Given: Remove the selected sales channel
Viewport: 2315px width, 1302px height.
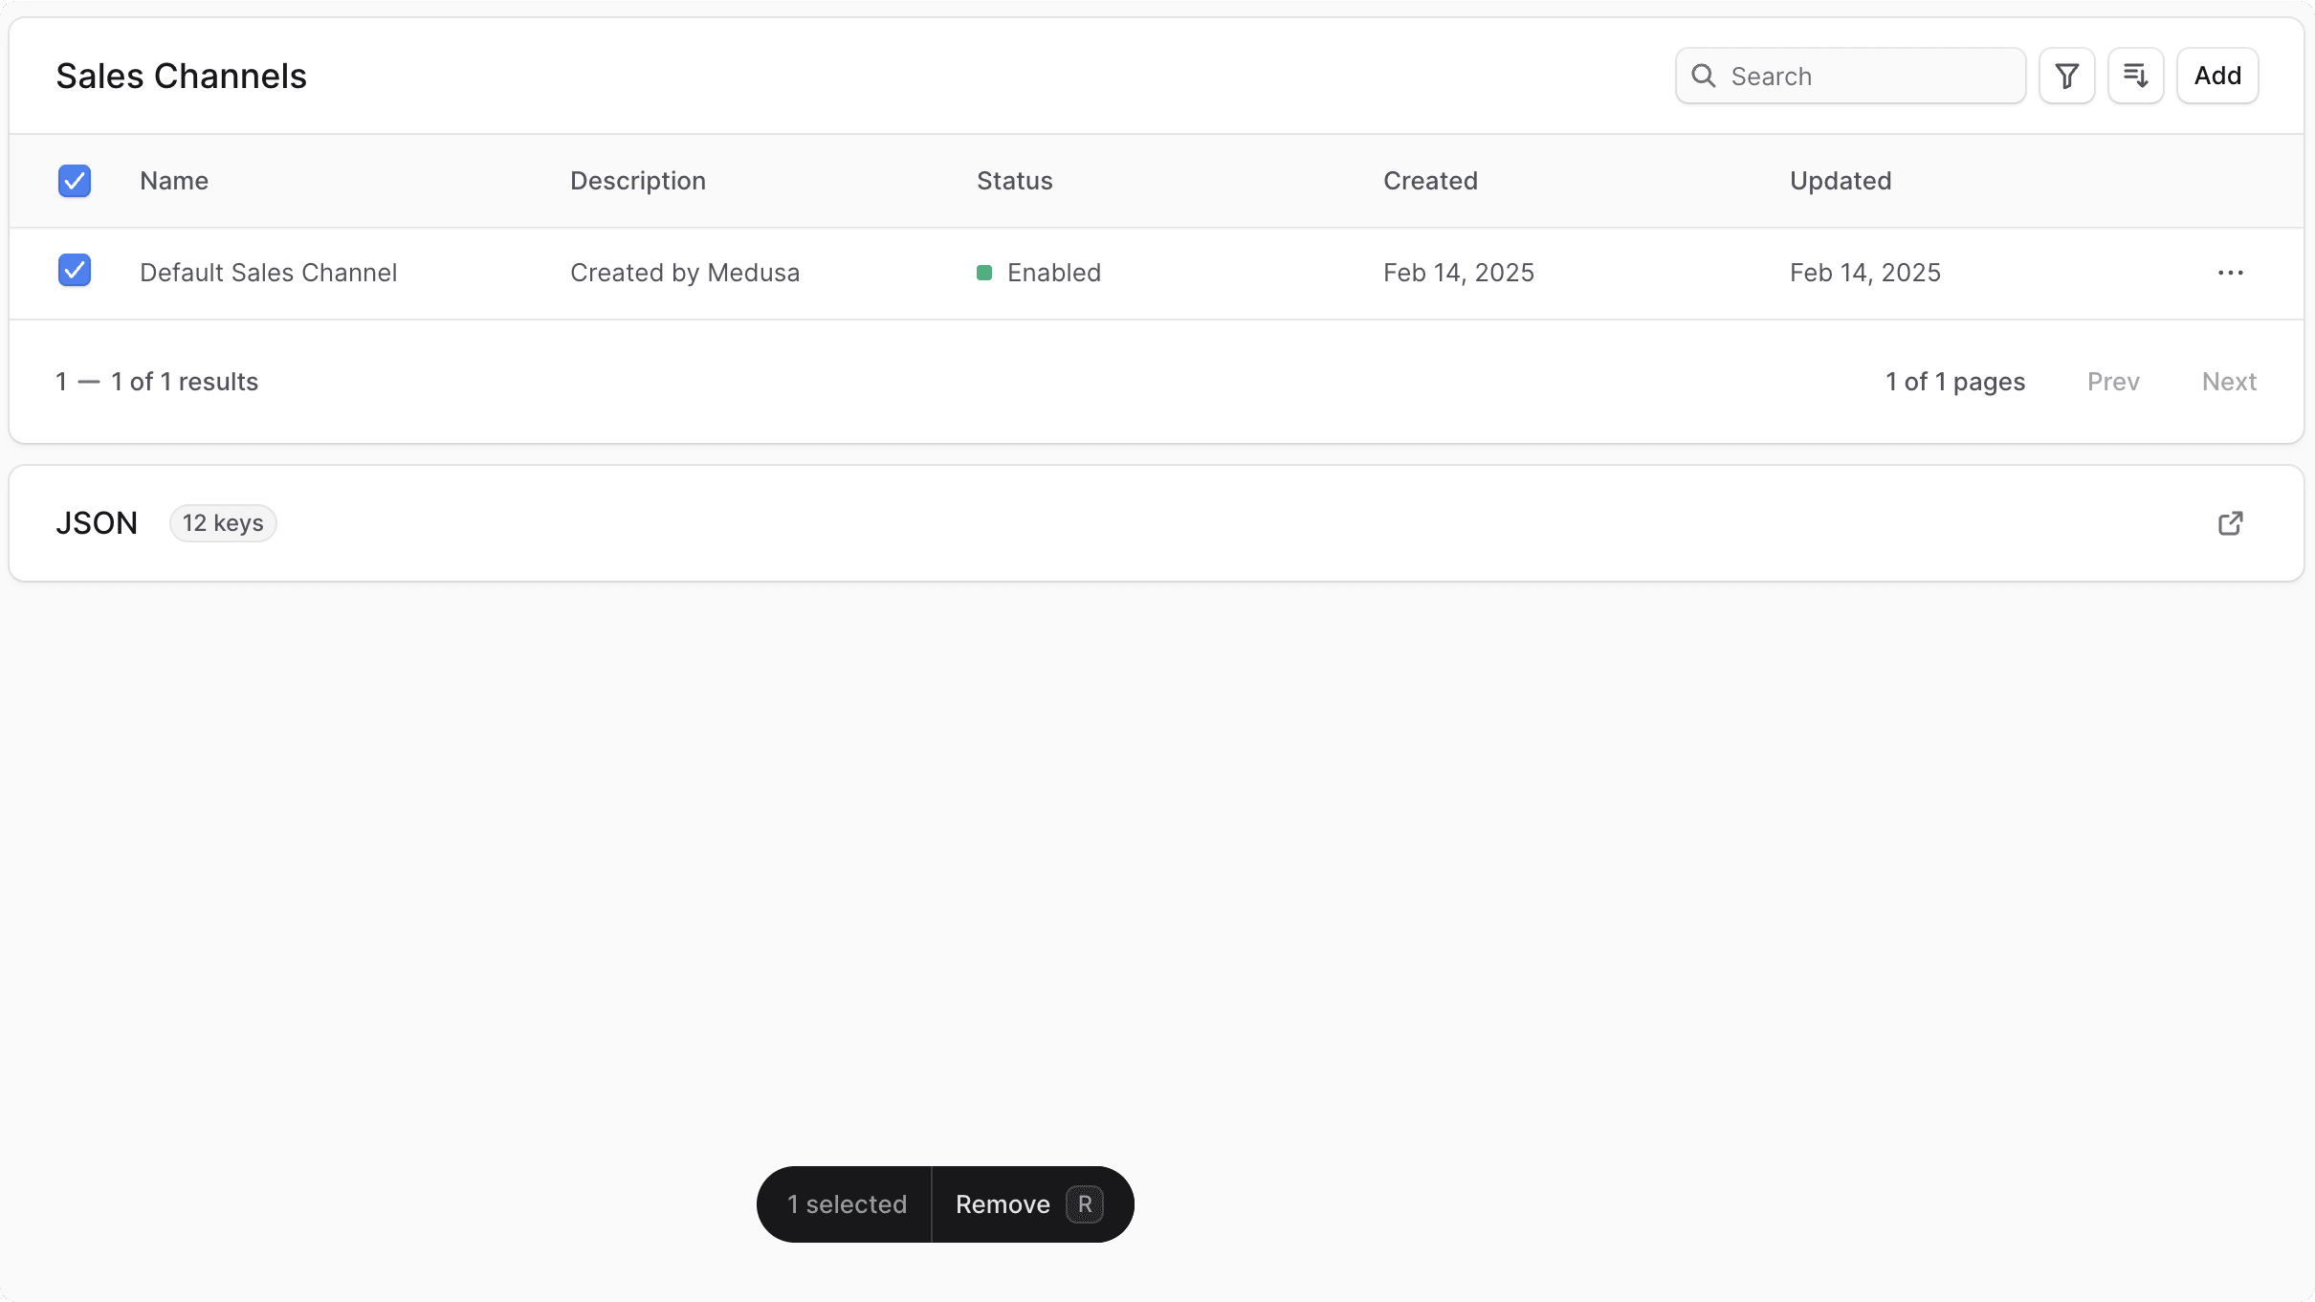Looking at the screenshot, I should point(1003,1203).
